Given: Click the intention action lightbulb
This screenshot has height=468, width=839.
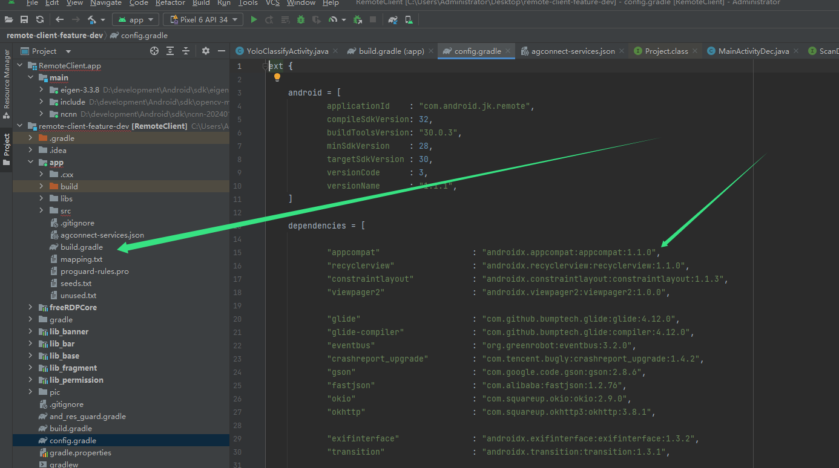Looking at the screenshot, I should click(x=277, y=77).
